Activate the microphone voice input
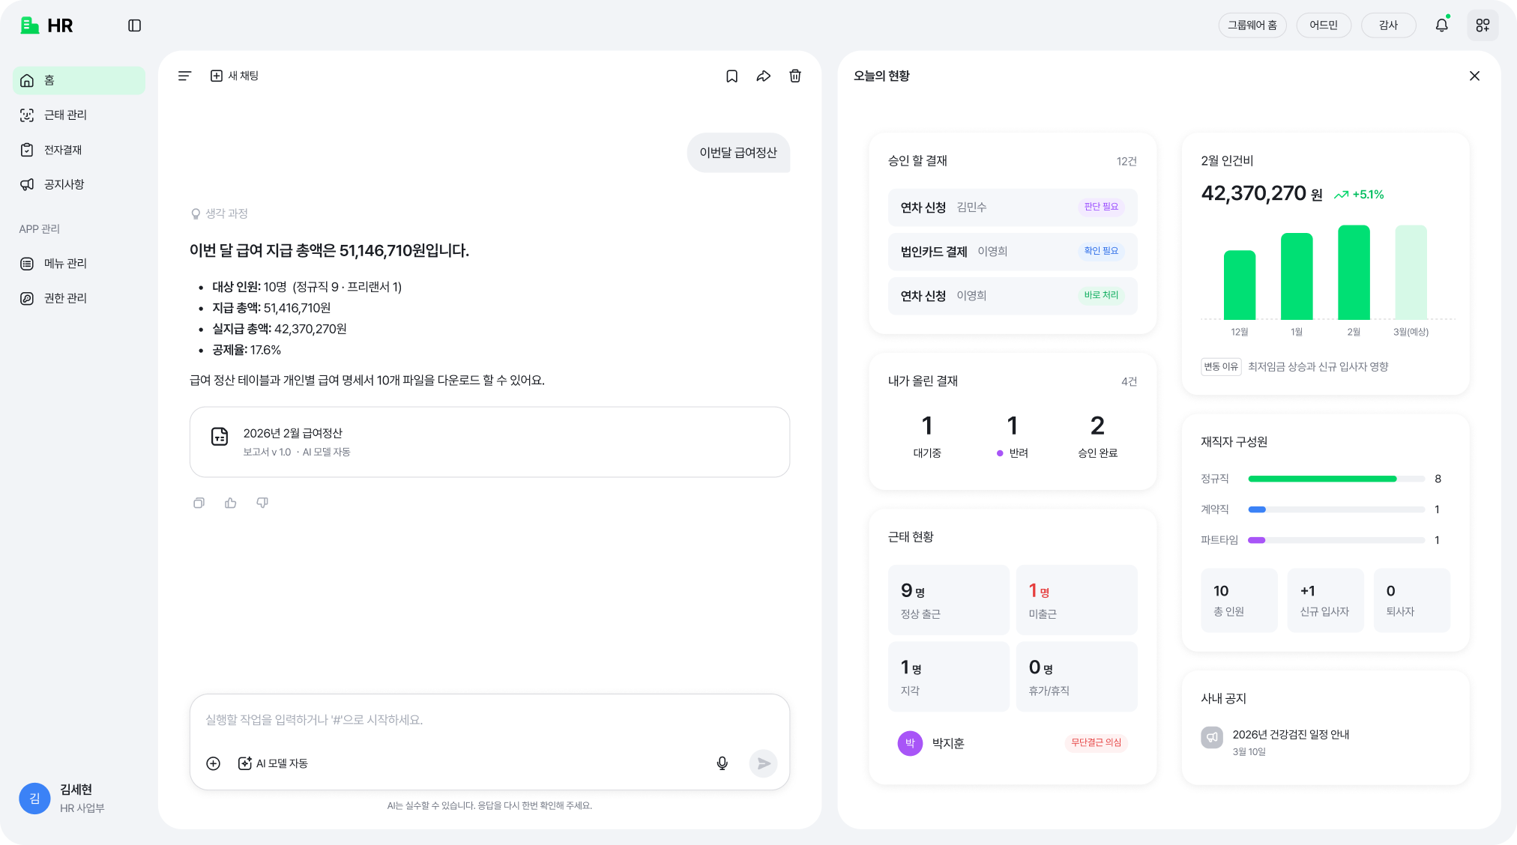The image size is (1517, 845). [x=722, y=763]
